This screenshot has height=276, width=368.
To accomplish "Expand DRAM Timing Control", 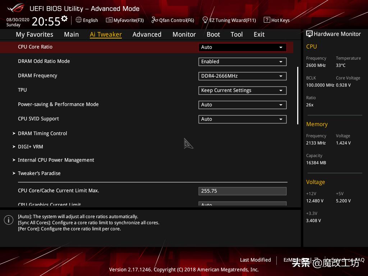I will coord(42,133).
